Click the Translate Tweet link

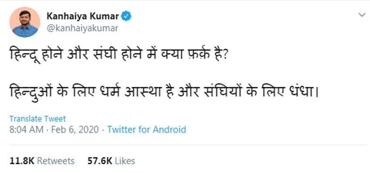coord(37,119)
